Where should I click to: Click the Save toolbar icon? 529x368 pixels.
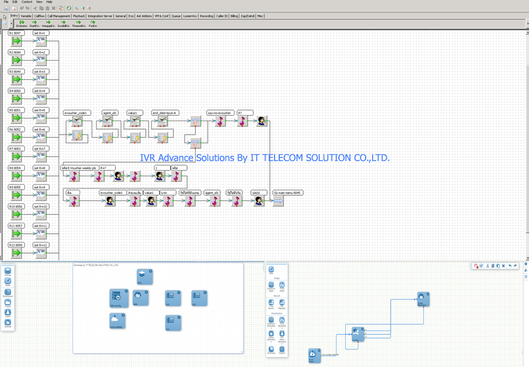point(6,8)
